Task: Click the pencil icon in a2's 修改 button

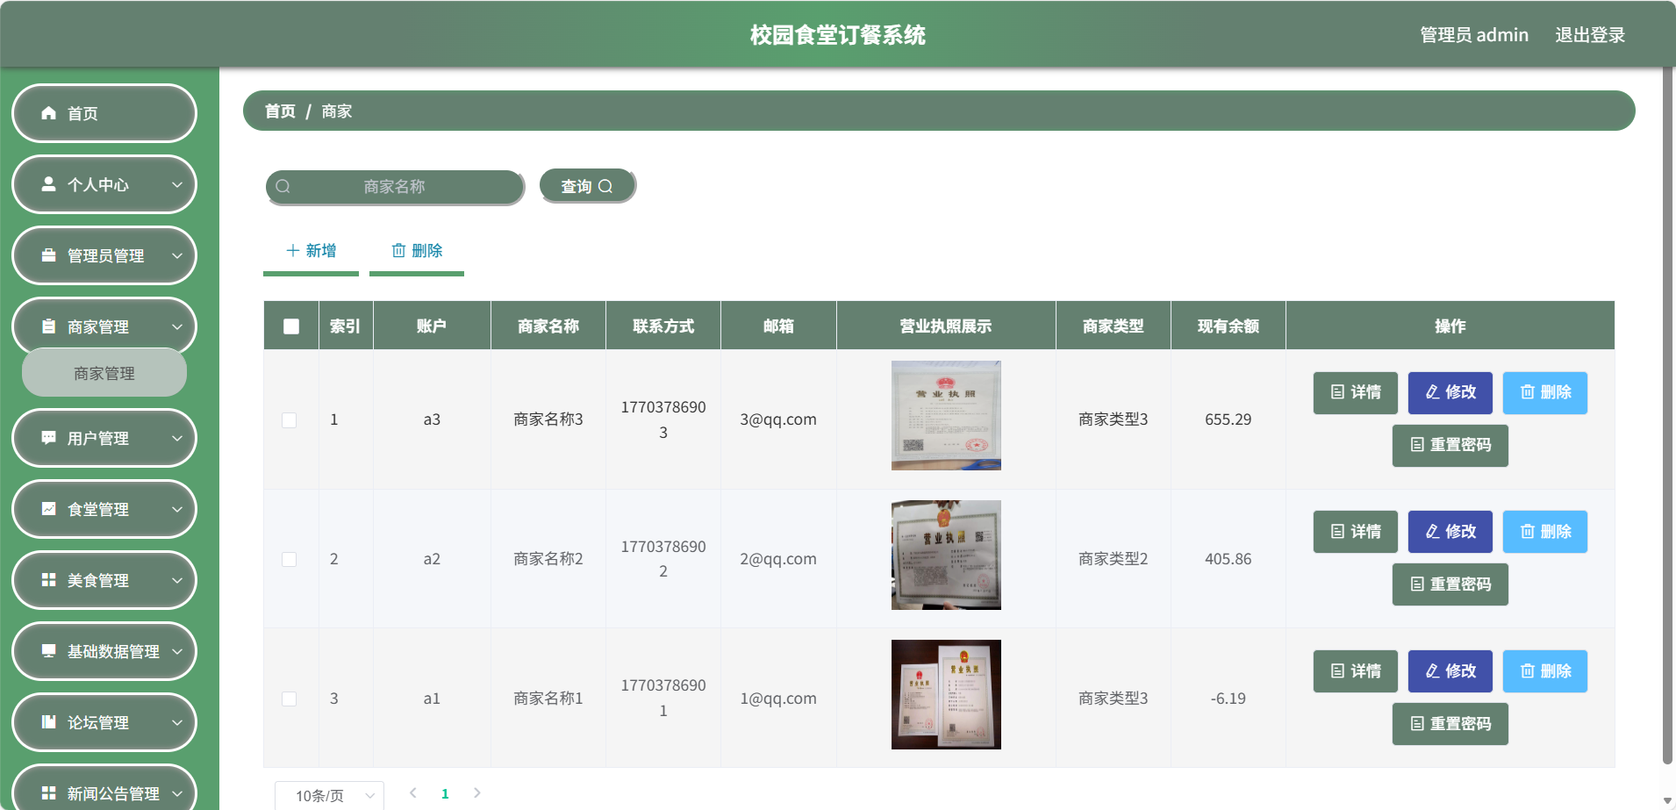Action: (x=1432, y=532)
